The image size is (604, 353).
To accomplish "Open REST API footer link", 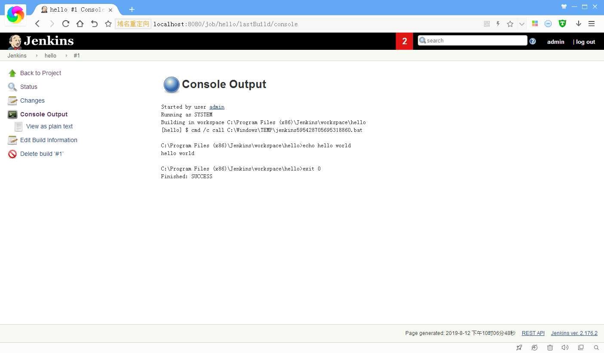I will coord(533,333).
